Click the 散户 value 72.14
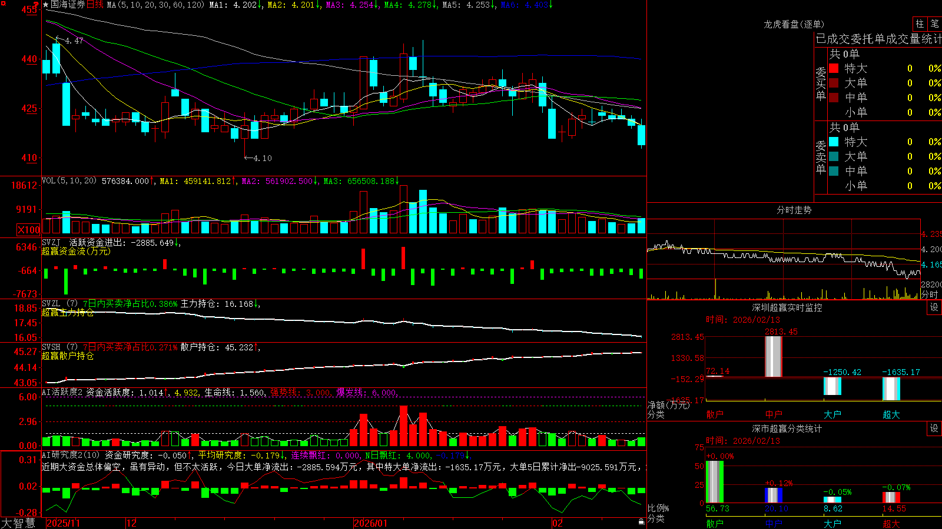 pos(718,371)
